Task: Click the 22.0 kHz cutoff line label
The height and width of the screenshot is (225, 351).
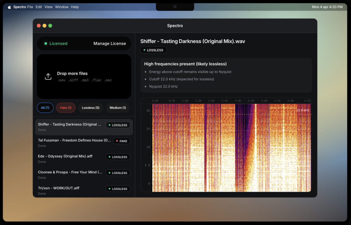Action: pyautogui.click(x=303, y=110)
